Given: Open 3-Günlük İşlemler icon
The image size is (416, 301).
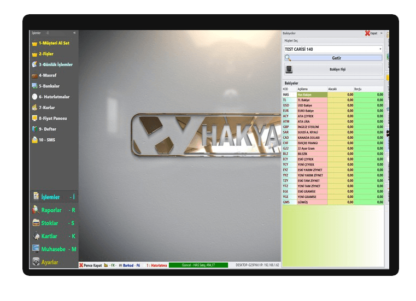Looking at the screenshot, I should point(34,64).
